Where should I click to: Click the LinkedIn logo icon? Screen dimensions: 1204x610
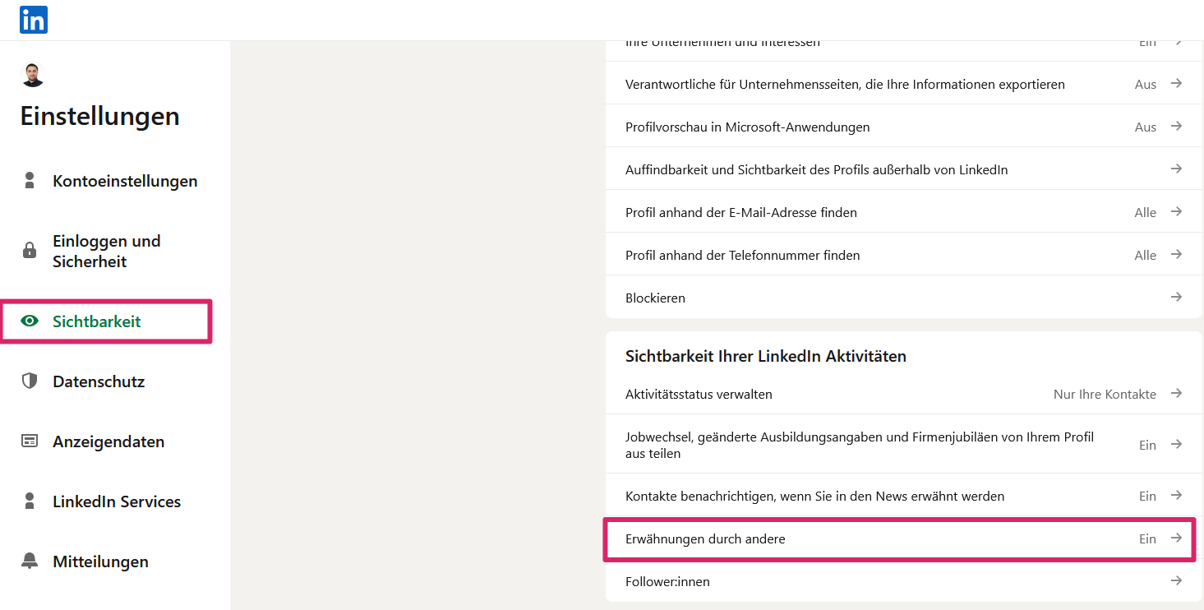click(34, 20)
